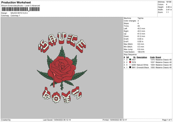
Task: Click the Emerald Black thread color swatch
Action: tap(130, 67)
